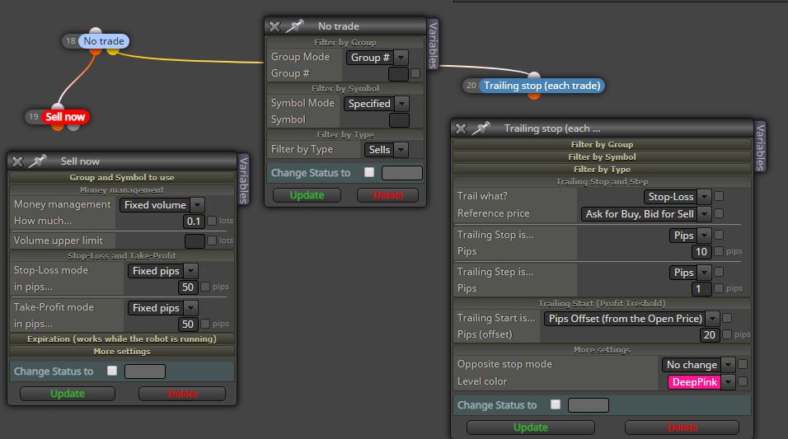
Task: Expand Filter by Symbol in Trailing stop panel
Action: pos(602,157)
